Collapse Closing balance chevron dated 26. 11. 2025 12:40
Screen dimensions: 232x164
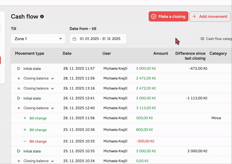[x=52, y=108]
